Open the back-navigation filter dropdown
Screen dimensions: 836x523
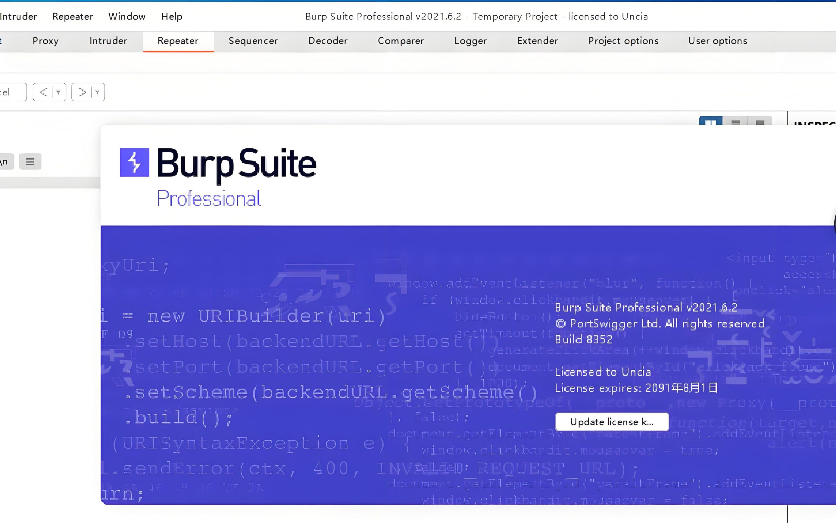pyautogui.click(x=58, y=92)
